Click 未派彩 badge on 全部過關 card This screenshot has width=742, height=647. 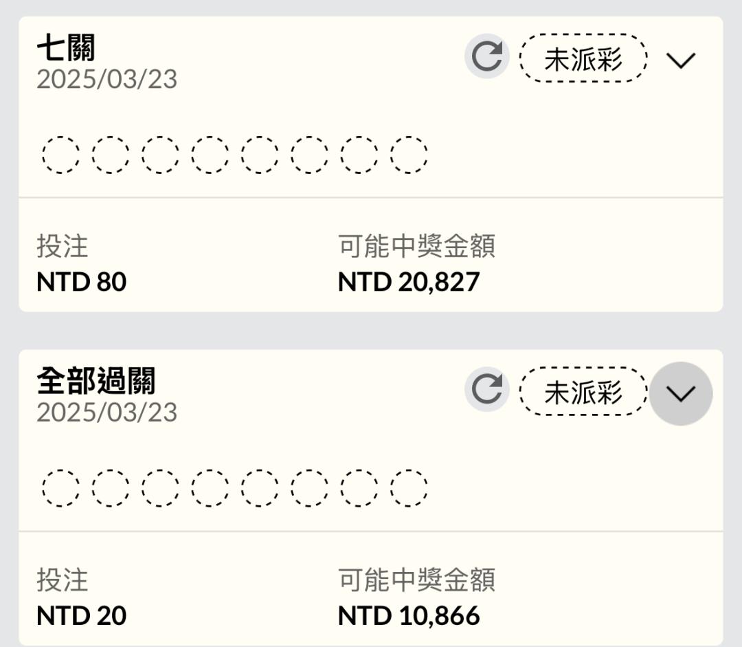(x=583, y=392)
